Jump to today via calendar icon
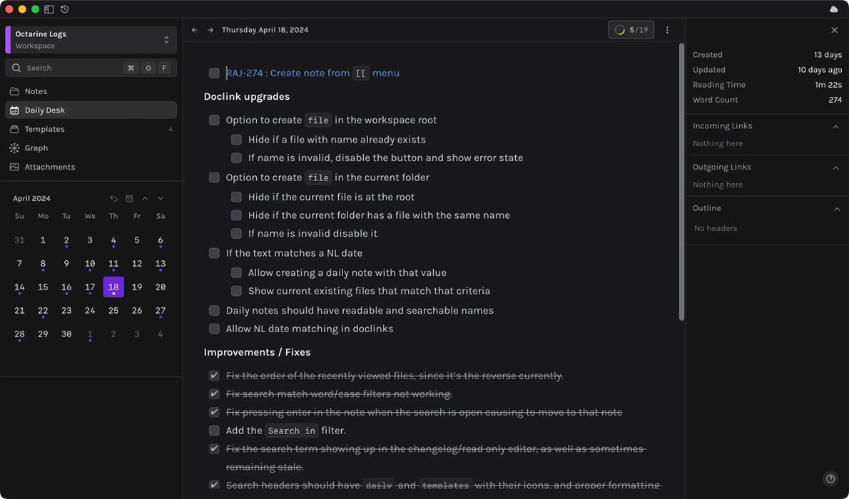The height and width of the screenshot is (499, 849). tap(129, 198)
